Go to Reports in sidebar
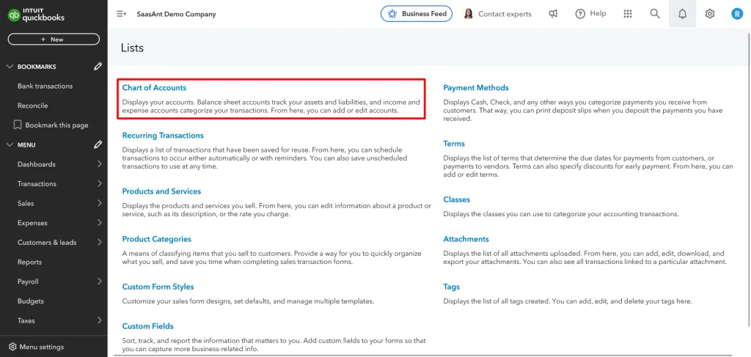Viewport: 751px width, 357px height. 29,262
